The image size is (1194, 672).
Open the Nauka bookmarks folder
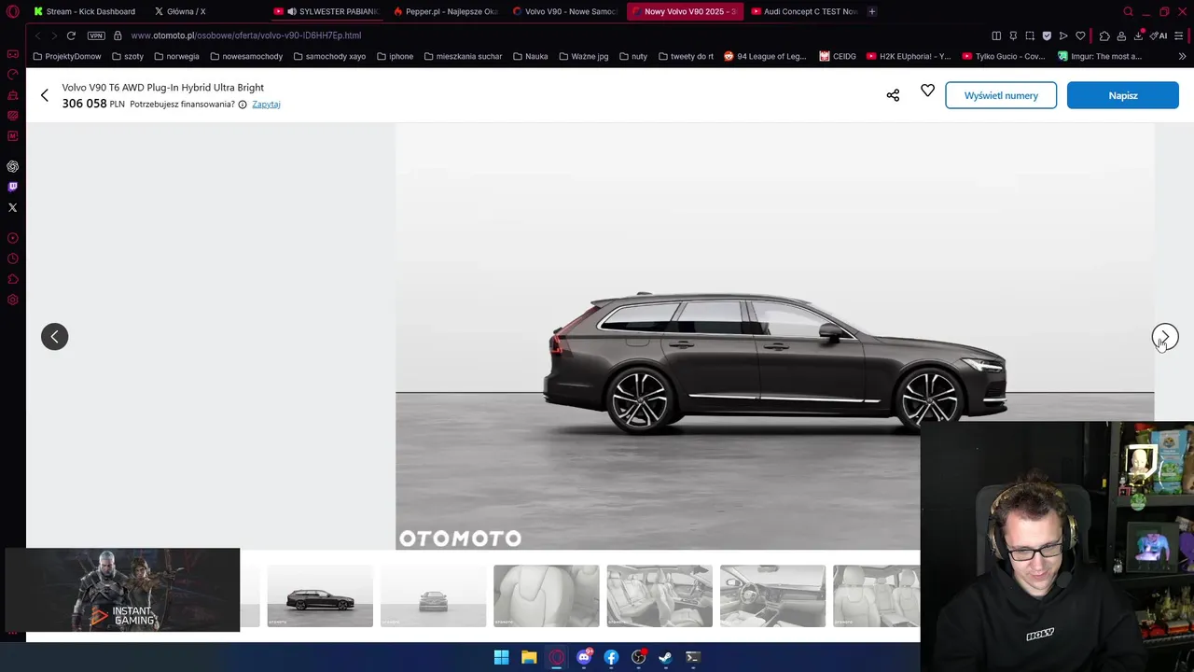point(531,56)
